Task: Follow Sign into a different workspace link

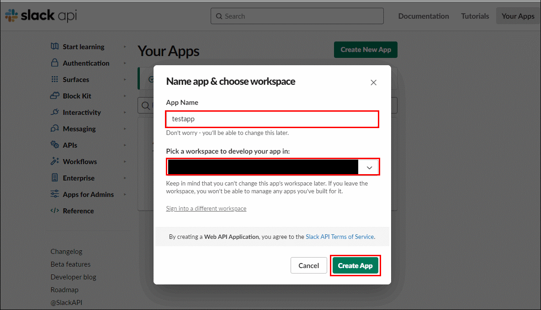Action: pos(206,208)
